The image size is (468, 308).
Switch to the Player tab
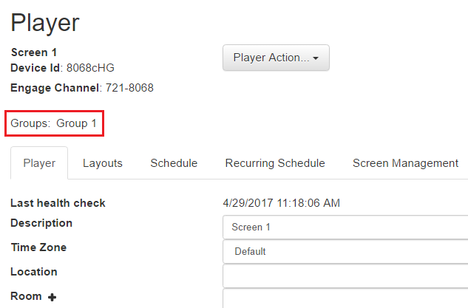[39, 163]
